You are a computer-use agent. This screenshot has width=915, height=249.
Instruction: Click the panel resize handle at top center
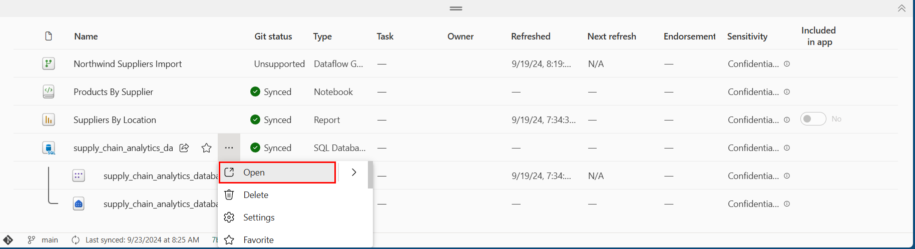456,8
